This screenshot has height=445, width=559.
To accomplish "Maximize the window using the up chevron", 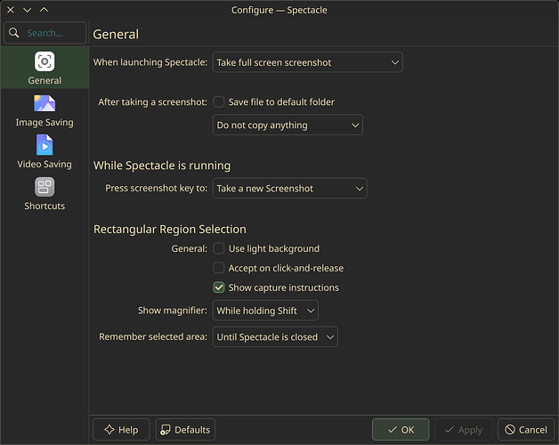I will tap(44, 10).
